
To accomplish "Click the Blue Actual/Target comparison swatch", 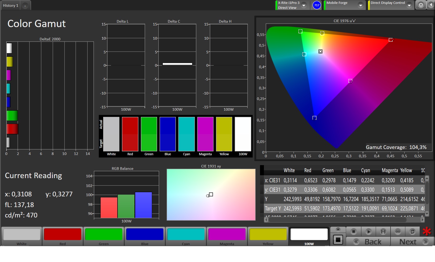I will [168, 134].
